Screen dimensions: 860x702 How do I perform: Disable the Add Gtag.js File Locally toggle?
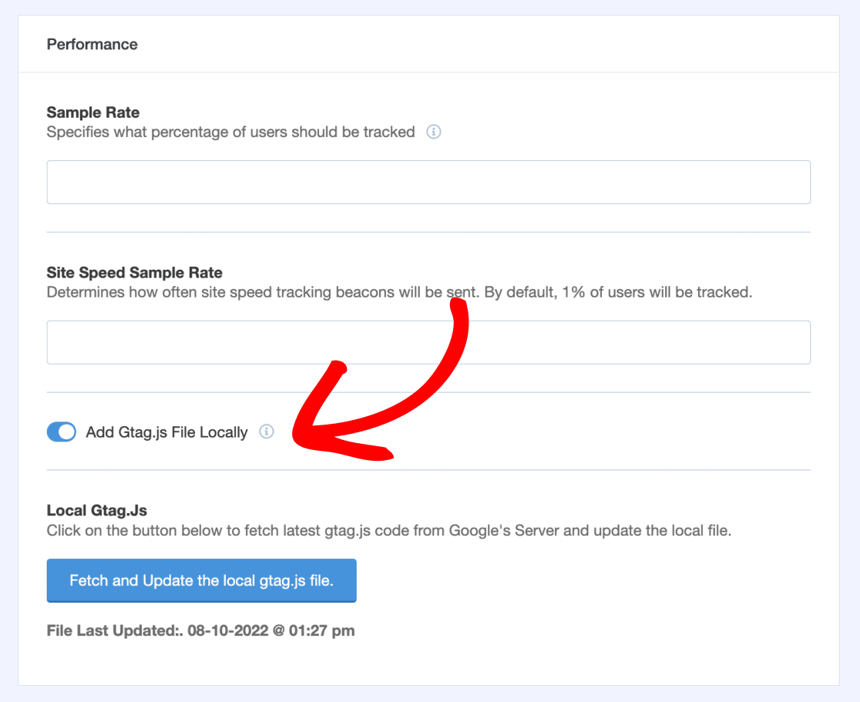[62, 432]
